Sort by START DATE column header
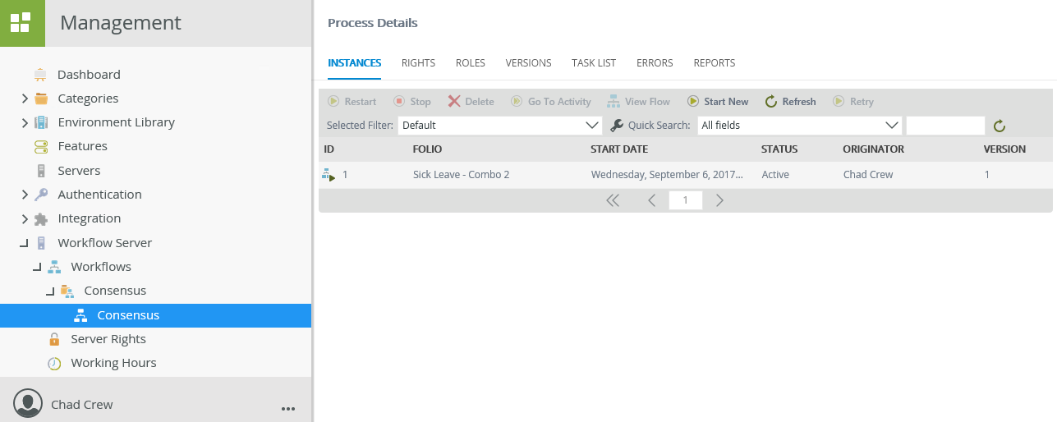 pos(619,149)
